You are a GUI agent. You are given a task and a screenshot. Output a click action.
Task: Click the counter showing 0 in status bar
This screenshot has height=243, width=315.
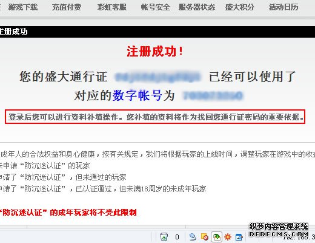[x=177, y=237]
